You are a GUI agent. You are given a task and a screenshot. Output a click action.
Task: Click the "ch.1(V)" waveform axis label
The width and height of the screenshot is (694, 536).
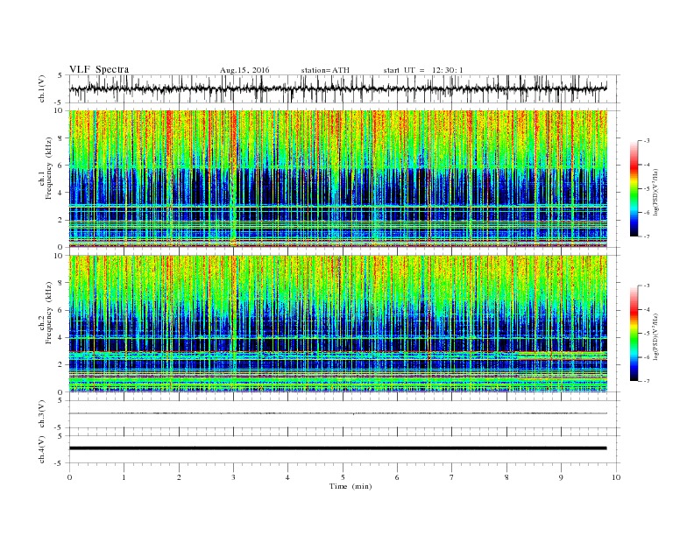pos(42,88)
